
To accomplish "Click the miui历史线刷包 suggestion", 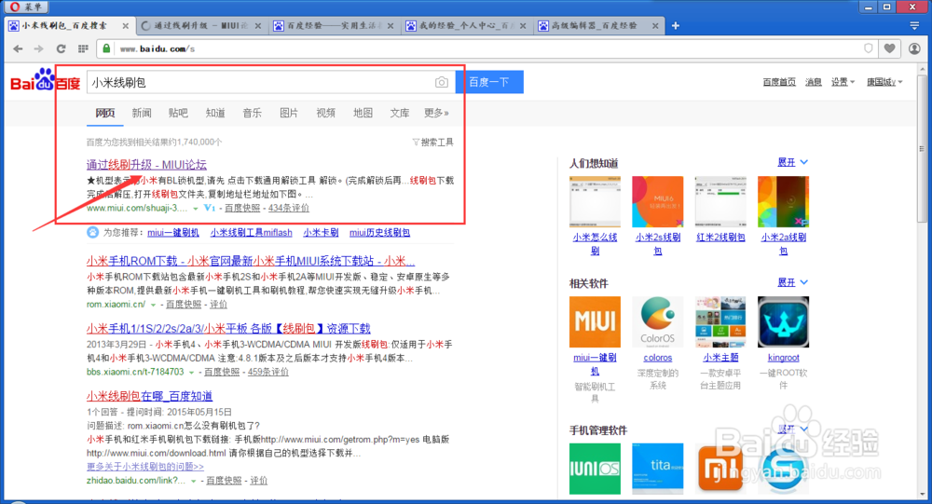I will [379, 232].
